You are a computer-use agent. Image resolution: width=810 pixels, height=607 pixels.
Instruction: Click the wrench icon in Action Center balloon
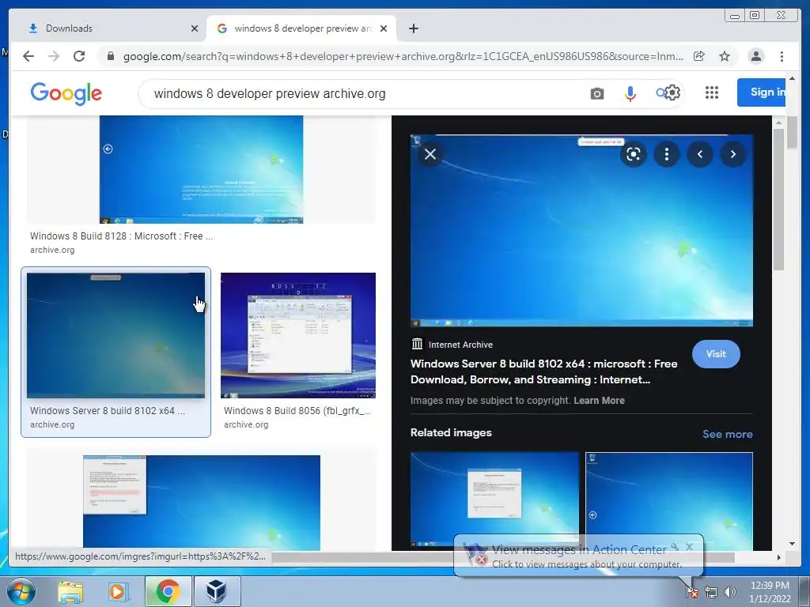674,546
